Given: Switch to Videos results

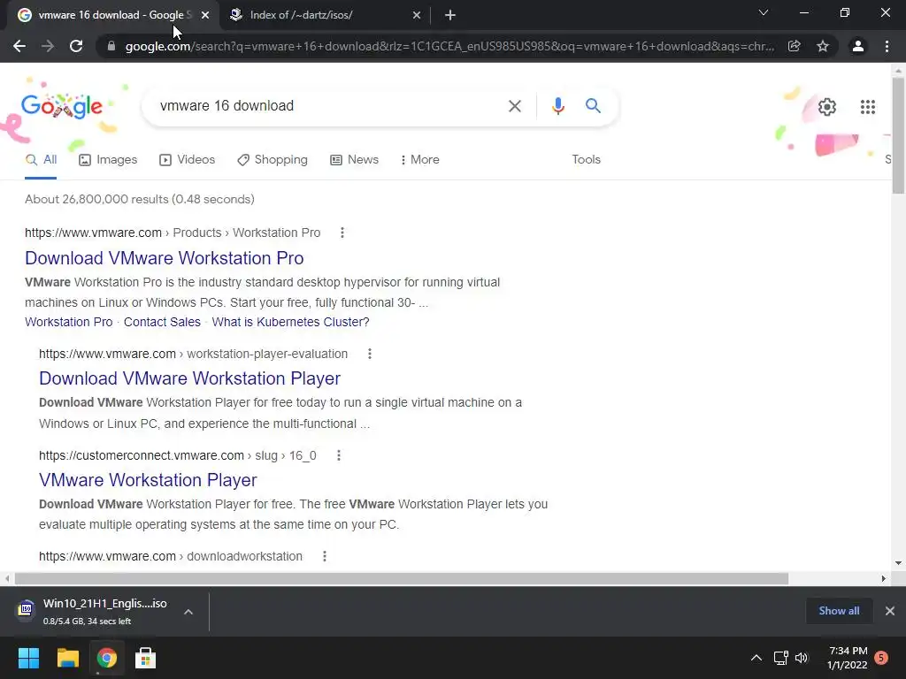Looking at the screenshot, I should [x=188, y=160].
